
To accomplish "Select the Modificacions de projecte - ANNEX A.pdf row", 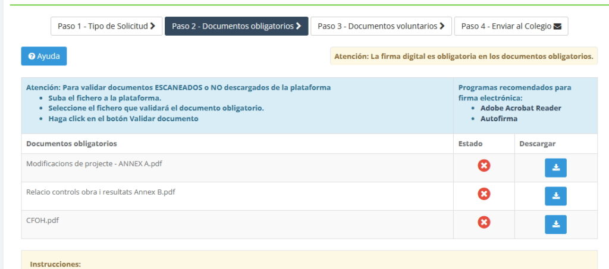I will [x=94, y=163].
